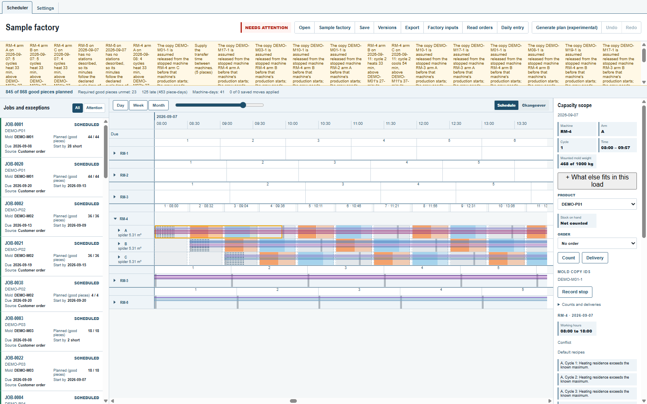The height and width of the screenshot is (404, 647).
Task: Open the ORDER dropdown No order
Action: (597, 244)
